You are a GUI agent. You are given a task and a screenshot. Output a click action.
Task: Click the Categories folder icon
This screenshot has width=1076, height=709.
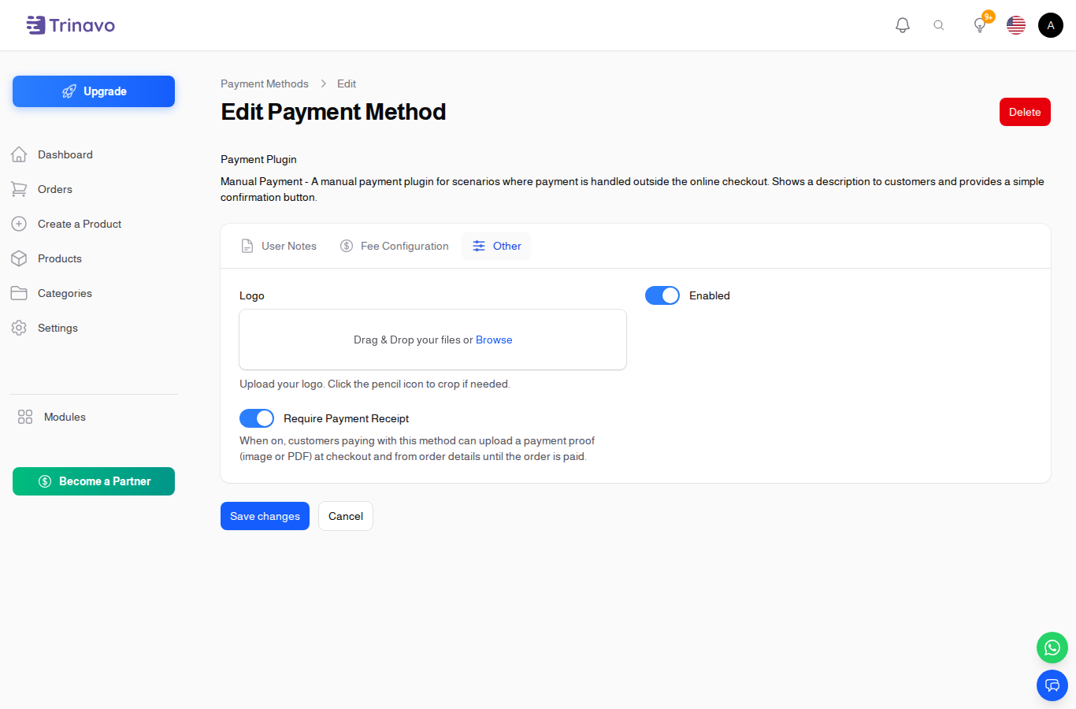pyautogui.click(x=19, y=293)
